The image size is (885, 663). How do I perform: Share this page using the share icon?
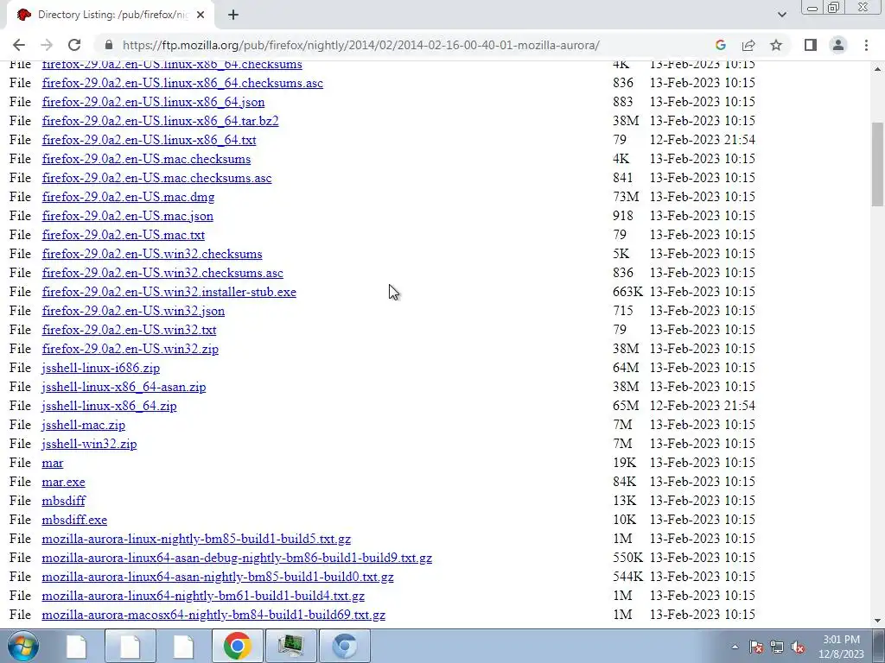[x=748, y=45]
